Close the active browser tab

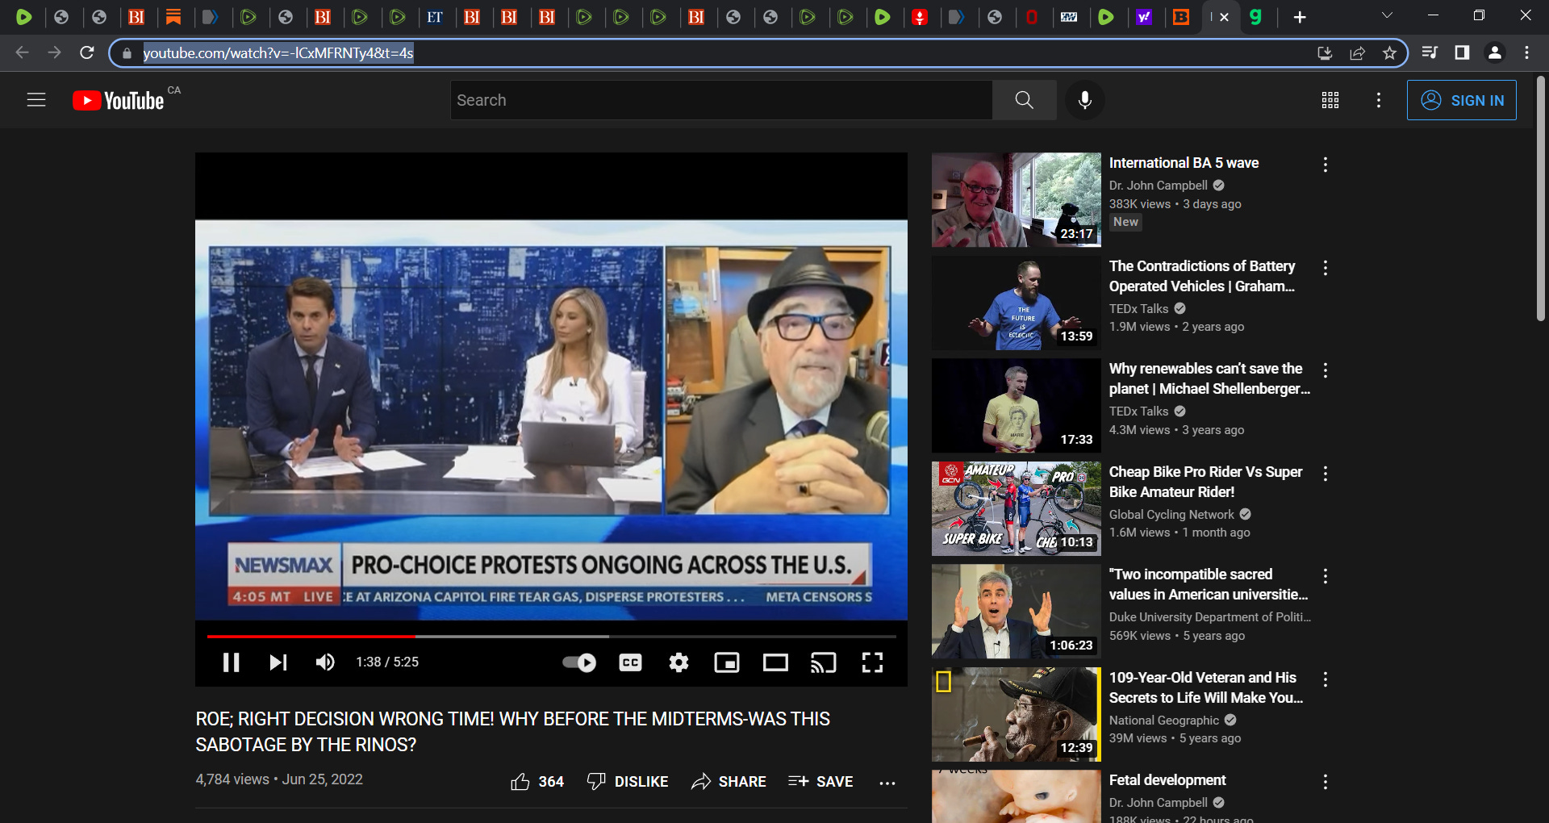pos(1224,17)
